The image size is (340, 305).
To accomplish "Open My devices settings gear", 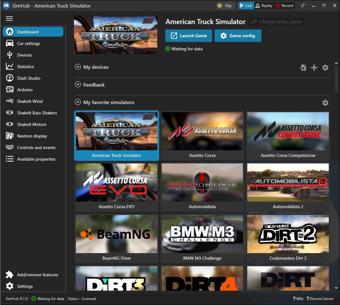I will 325,67.
